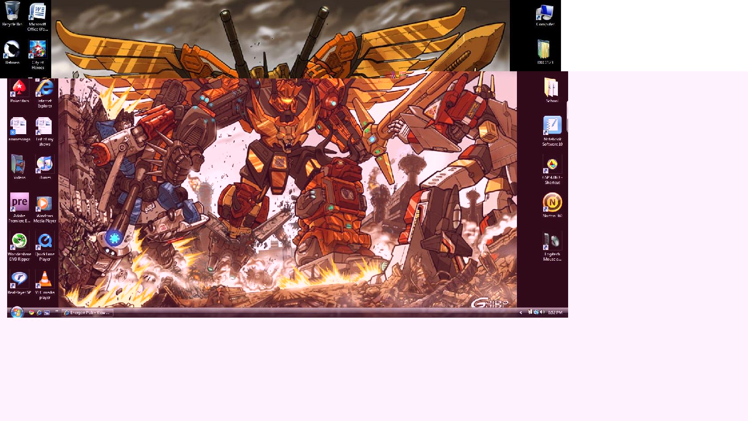Launch RealPlayer SP from desktop

19,281
